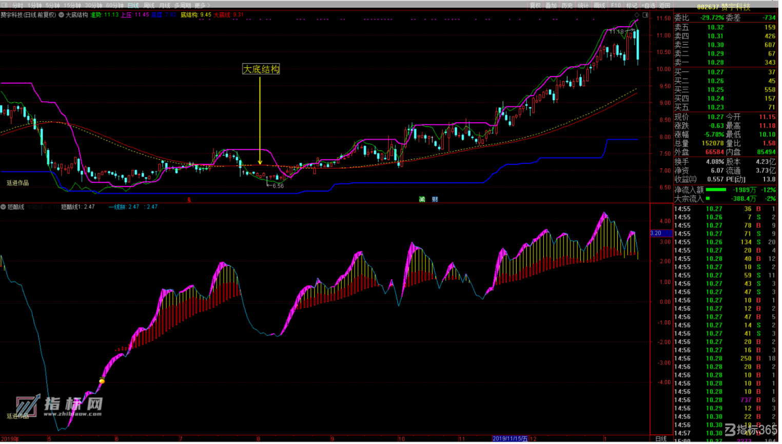
Task: Add stock via +自选 button
Action: pos(648,5)
